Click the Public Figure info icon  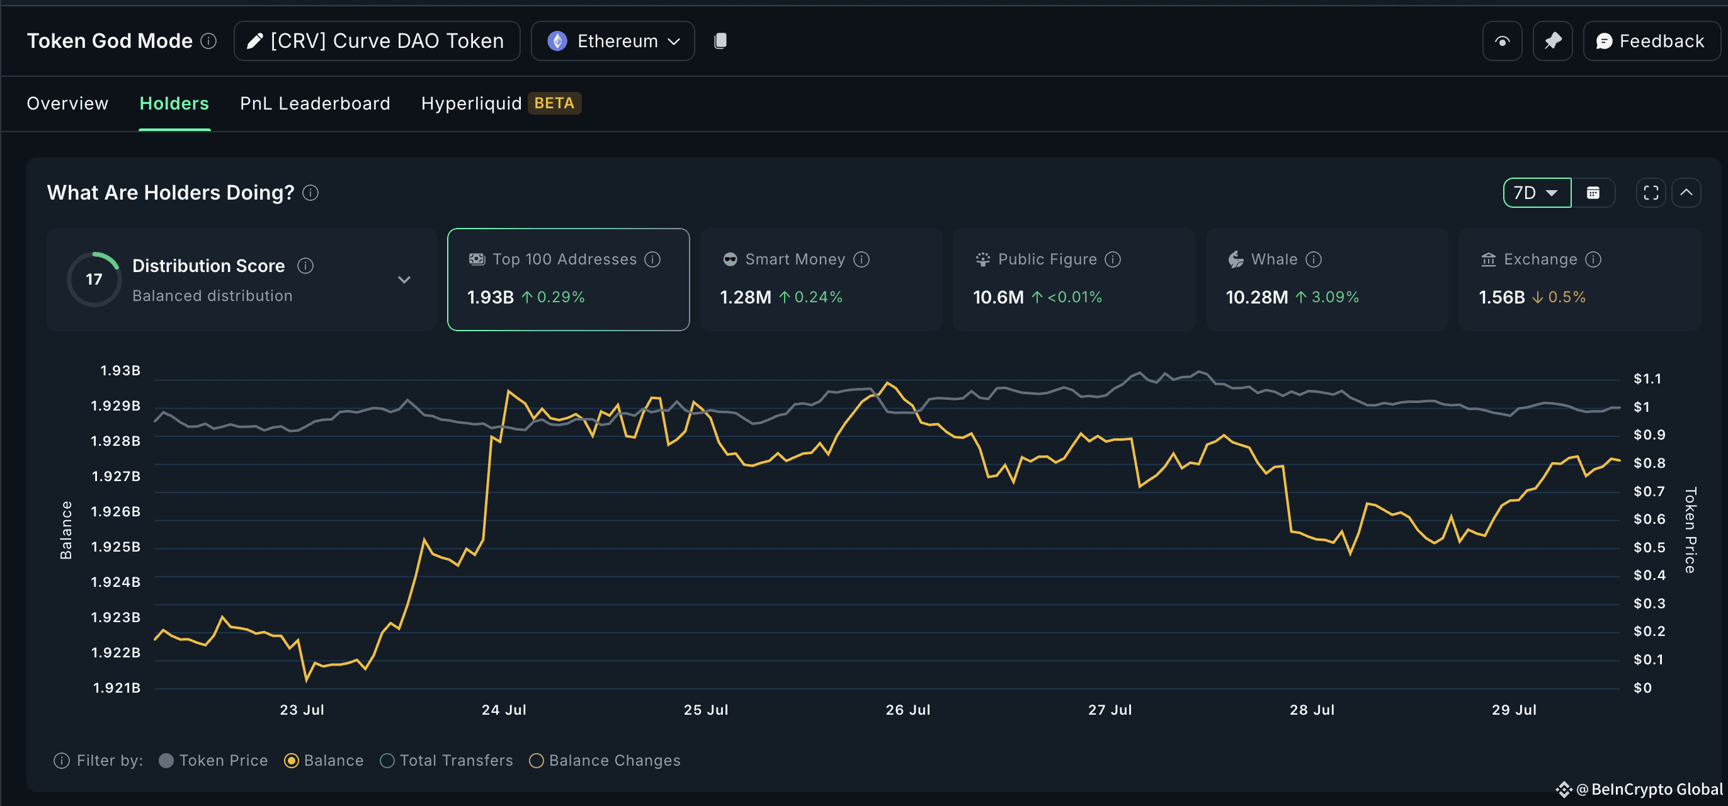click(1112, 259)
